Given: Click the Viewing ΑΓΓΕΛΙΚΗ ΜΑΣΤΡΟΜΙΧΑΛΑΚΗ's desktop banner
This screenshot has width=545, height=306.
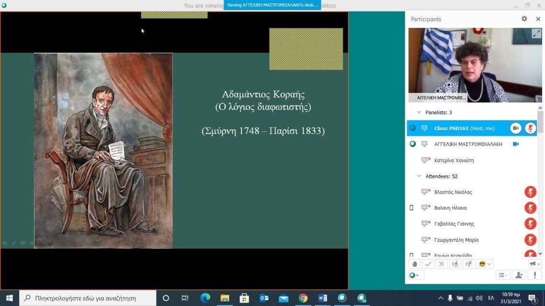Looking at the screenshot, I should 272,5.
